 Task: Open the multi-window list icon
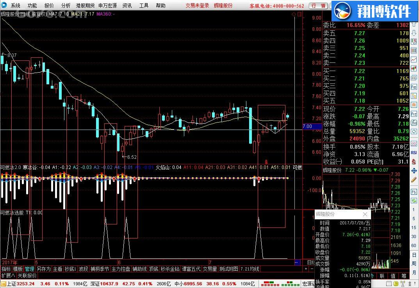tap(414, 78)
